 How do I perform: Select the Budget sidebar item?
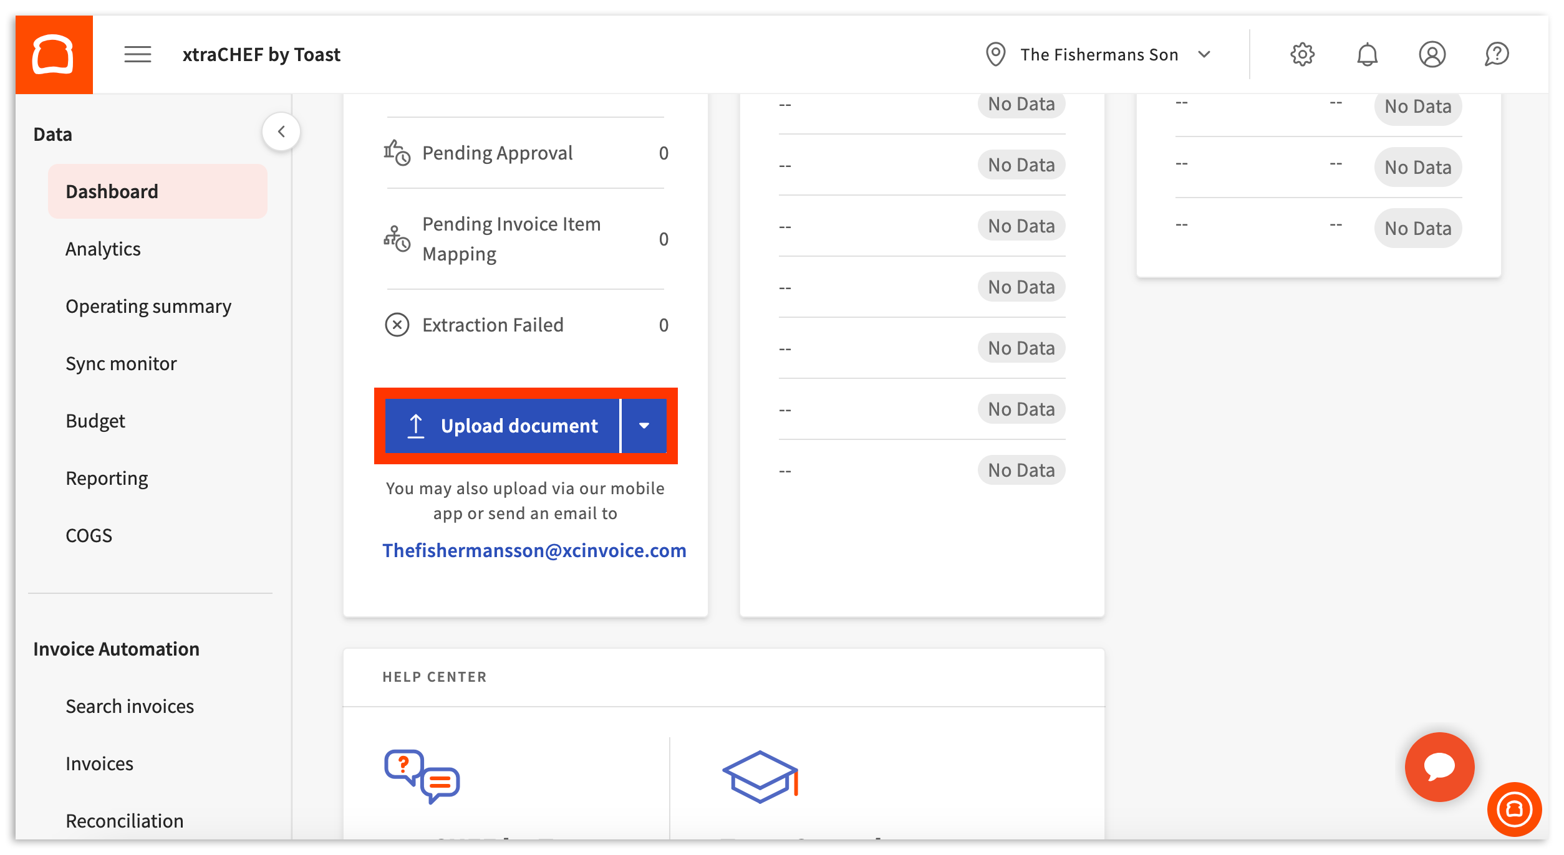pyautogui.click(x=95, y=421)
